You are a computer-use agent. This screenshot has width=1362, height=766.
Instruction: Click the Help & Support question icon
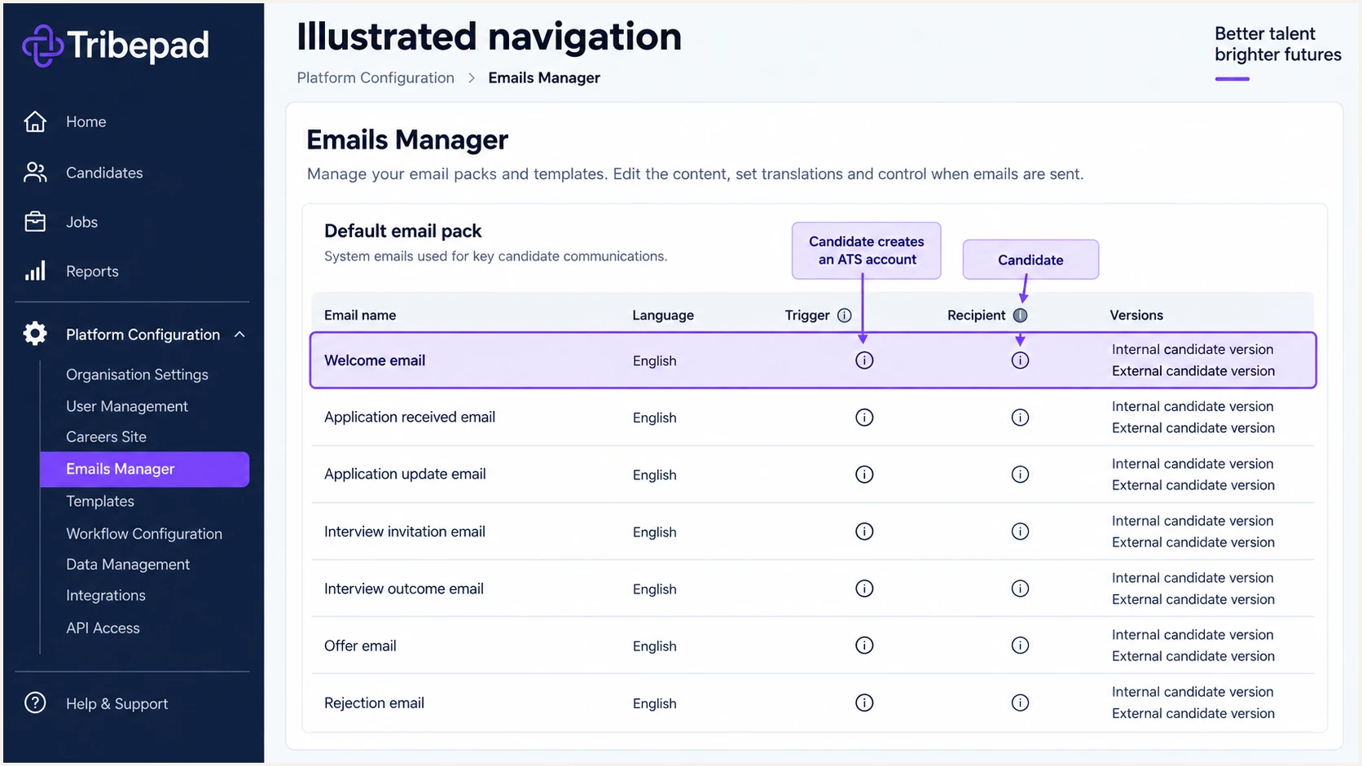tap(35, 703)
